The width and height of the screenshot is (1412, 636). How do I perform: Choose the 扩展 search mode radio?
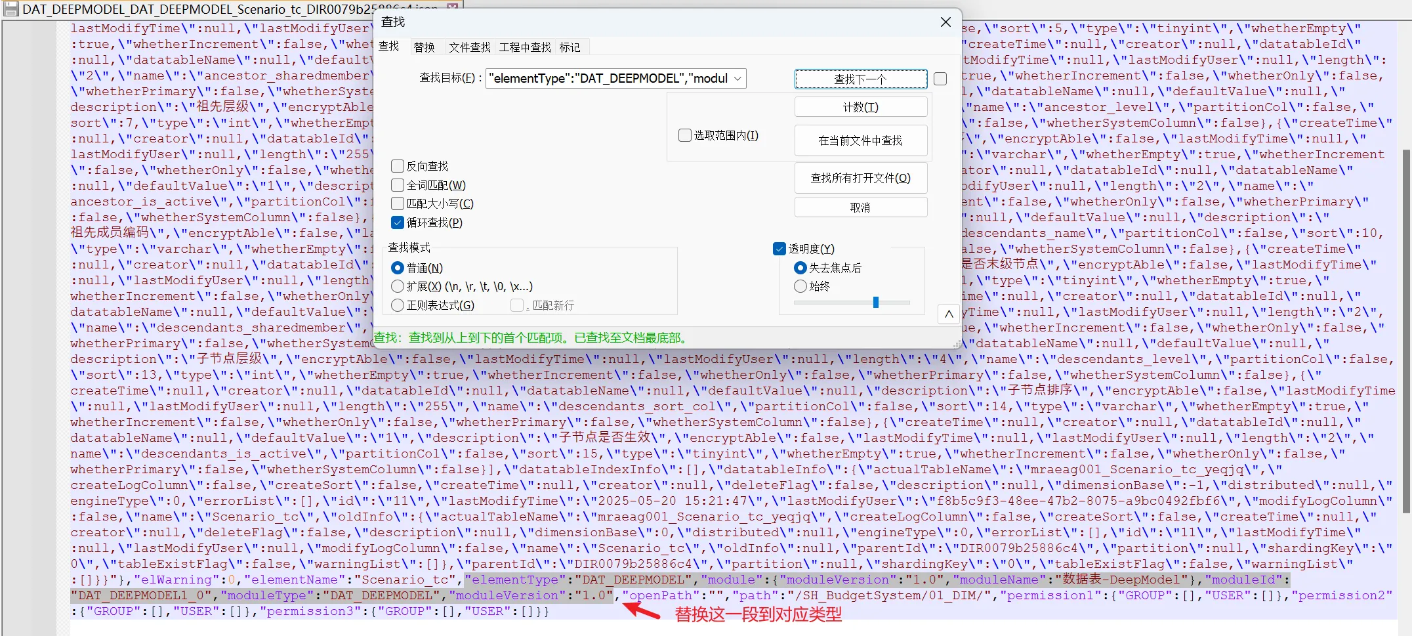click(398, 286)
